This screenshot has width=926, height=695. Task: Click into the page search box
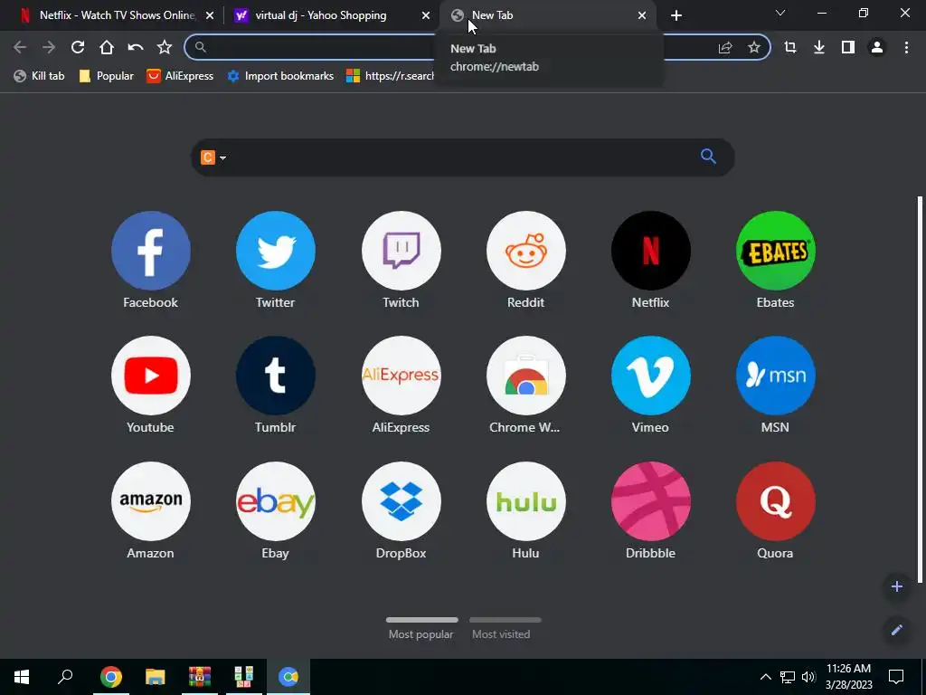pos(462,157)
